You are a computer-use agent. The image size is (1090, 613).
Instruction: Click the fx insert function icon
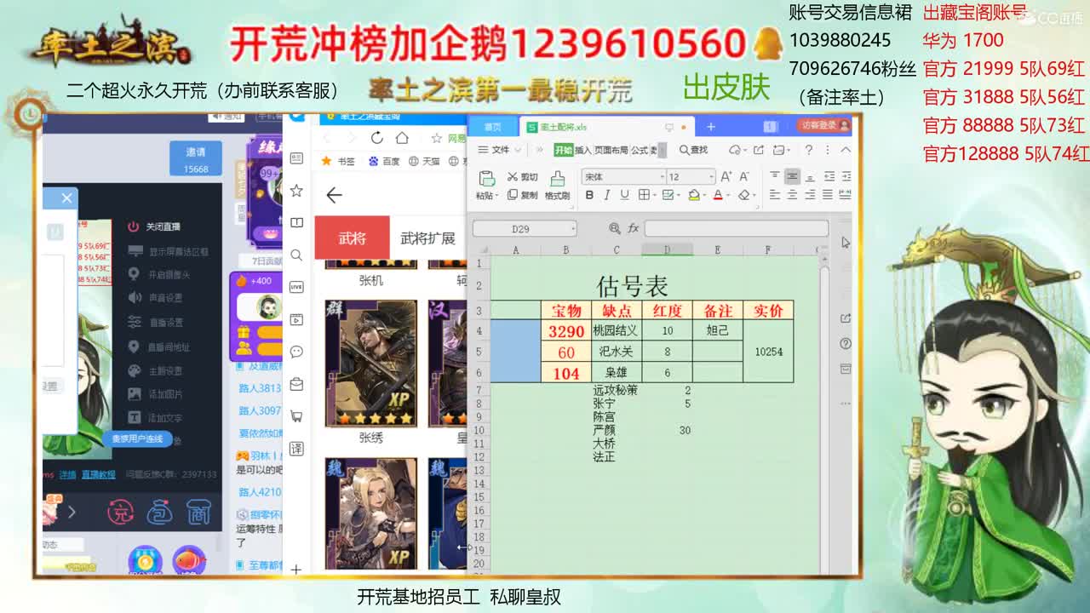633,228
